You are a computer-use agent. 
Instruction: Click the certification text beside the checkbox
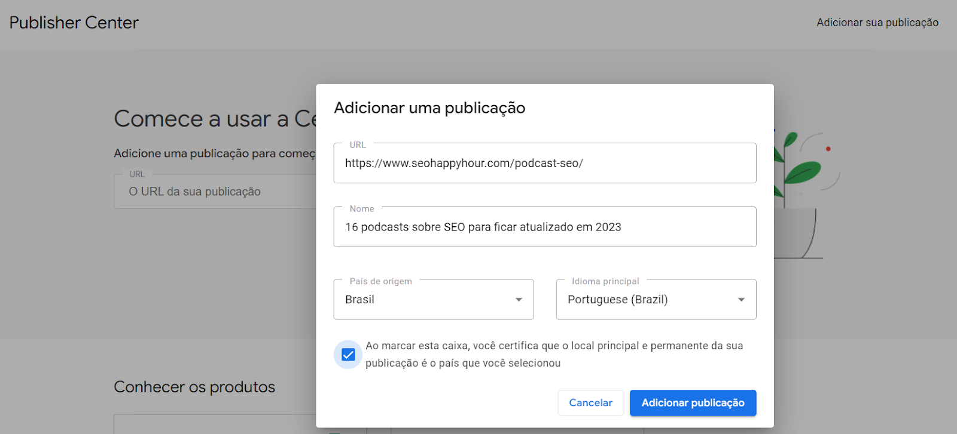point(554,355)
